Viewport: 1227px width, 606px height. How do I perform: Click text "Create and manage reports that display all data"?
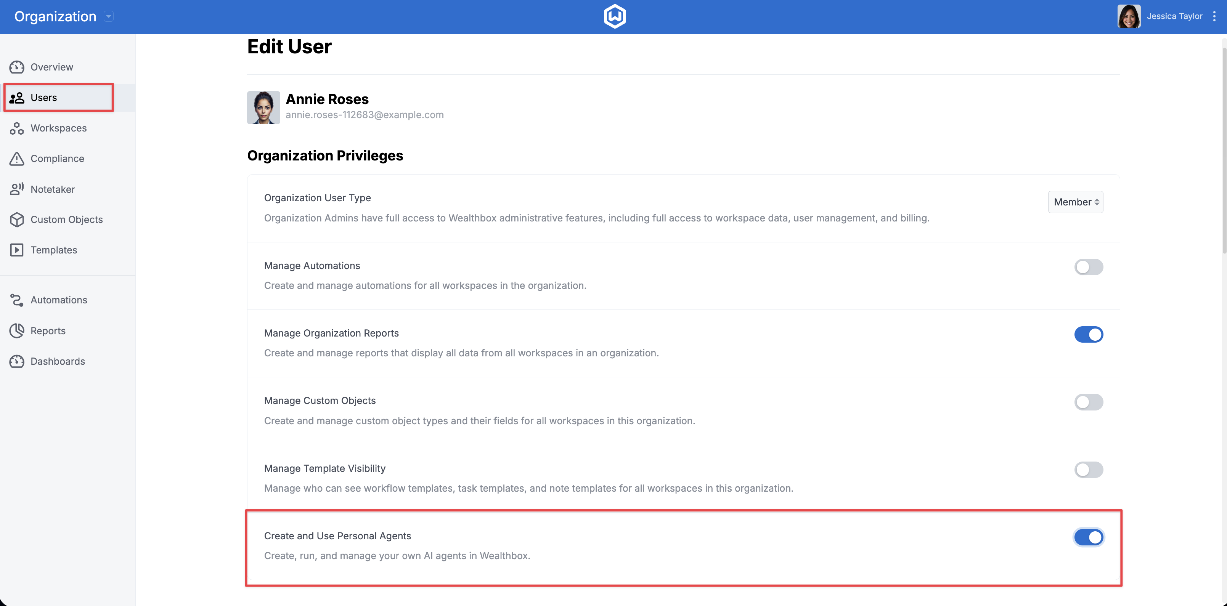(x=461, y=353)
